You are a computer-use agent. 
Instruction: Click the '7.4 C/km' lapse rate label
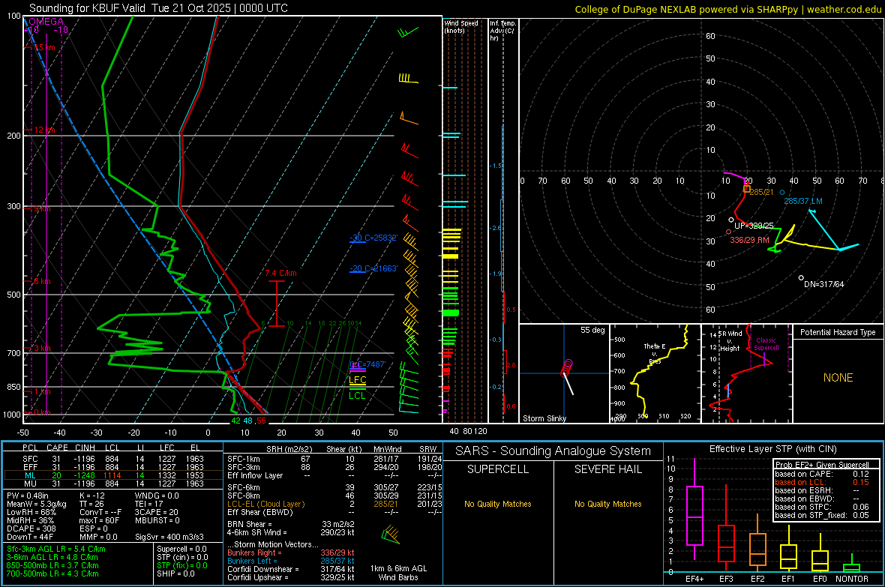280,273
